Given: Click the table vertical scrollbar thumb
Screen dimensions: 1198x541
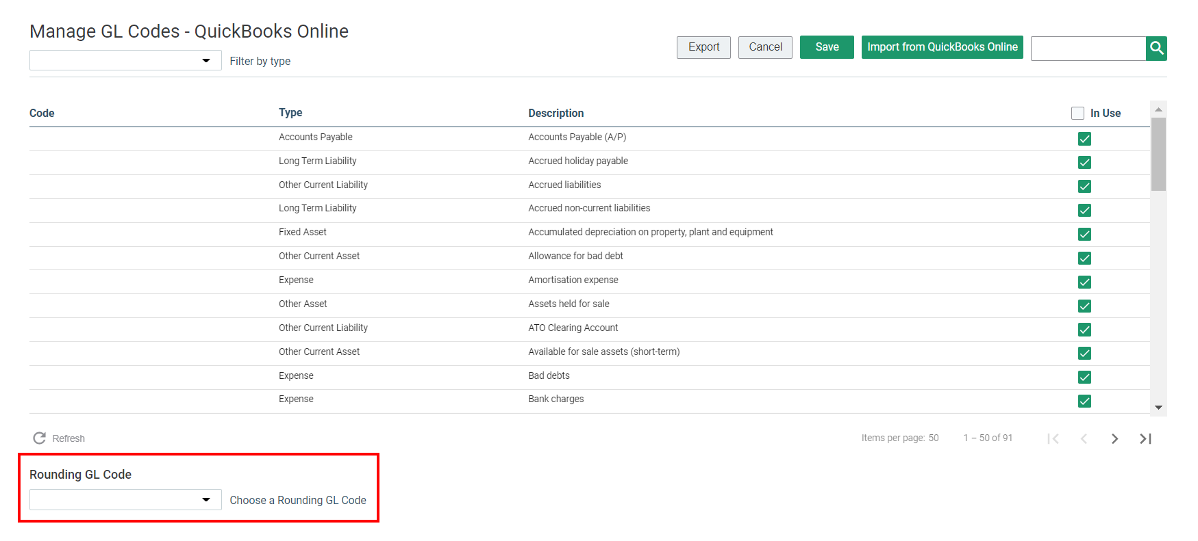Looking at the screenshot, I should click(x=1158, y=154).
